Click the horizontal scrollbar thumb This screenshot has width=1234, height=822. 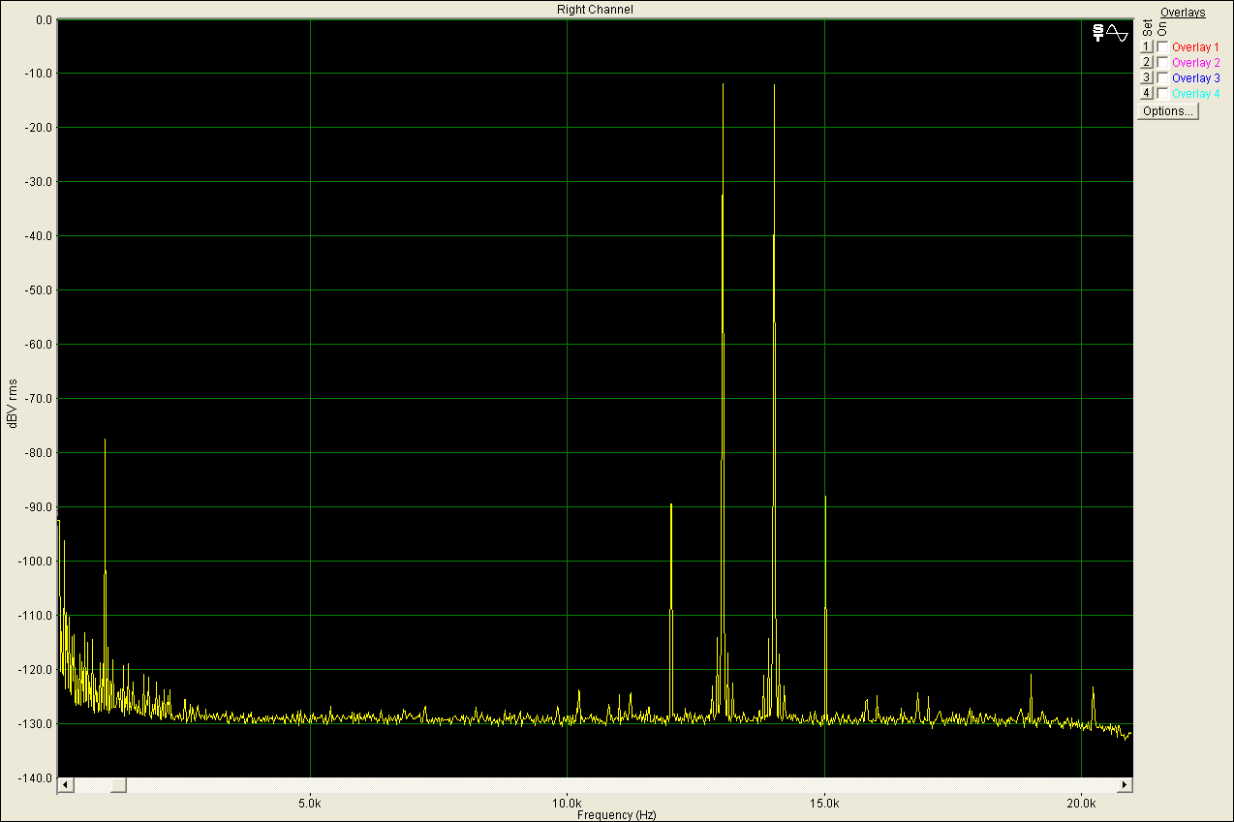tap(117, 784)
